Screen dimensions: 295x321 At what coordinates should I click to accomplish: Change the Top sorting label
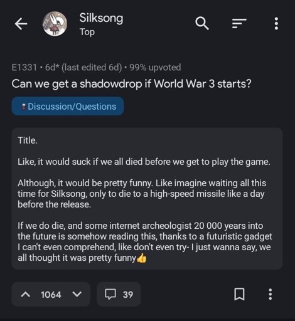(87, 32)
